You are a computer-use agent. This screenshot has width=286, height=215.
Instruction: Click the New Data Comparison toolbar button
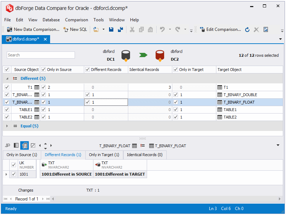click(33, 29)
